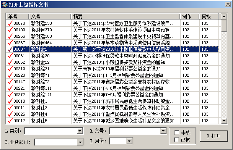Click the red checkmark in row 00220
The image size is (233, 150).
(x=10, y=75)
